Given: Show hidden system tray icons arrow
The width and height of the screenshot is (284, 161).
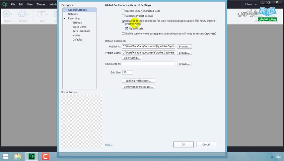Looking at the screenshot, I should tap(272, 157).
